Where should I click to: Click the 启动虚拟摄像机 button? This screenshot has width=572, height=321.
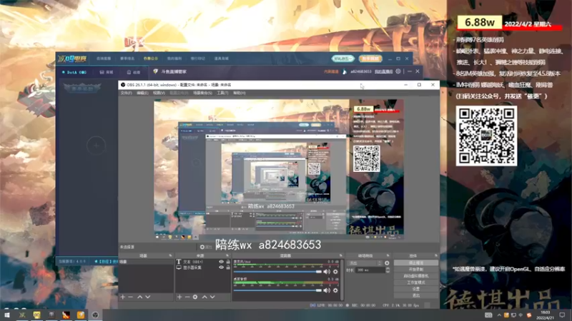pos(416,276)
